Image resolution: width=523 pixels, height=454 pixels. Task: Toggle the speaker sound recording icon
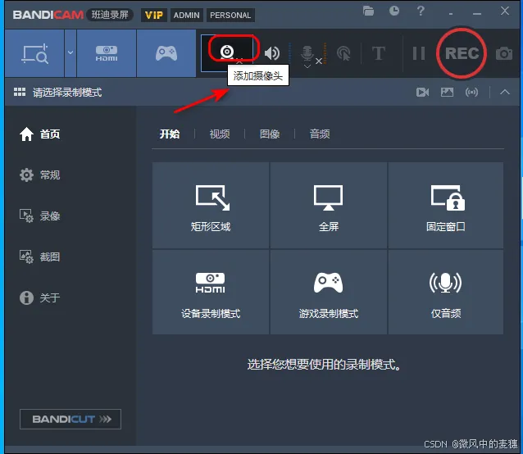click(272, 53)
